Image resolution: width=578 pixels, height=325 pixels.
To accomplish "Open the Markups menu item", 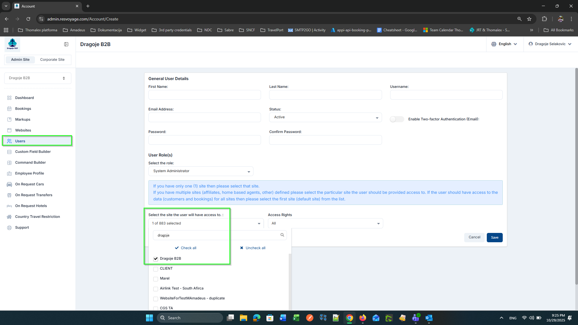I will tap(23, 119).
